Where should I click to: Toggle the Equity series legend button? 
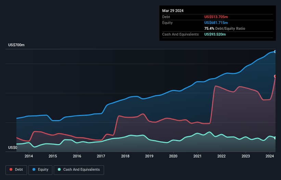40,170
